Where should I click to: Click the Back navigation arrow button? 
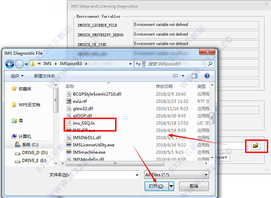click(9, 64)
